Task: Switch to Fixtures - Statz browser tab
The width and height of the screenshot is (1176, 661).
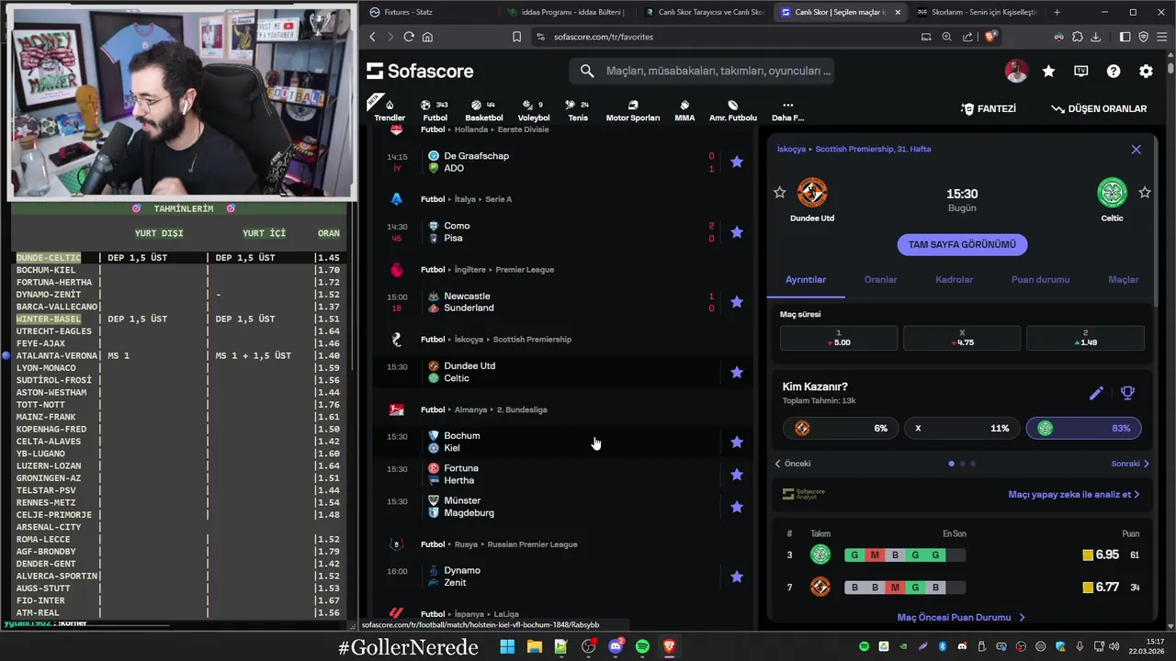Action: point(427,12)
